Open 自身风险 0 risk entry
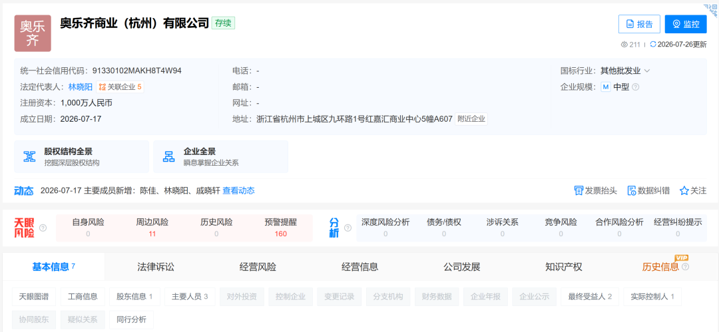This screenshot has width=719, height=332. click(88, 228)
